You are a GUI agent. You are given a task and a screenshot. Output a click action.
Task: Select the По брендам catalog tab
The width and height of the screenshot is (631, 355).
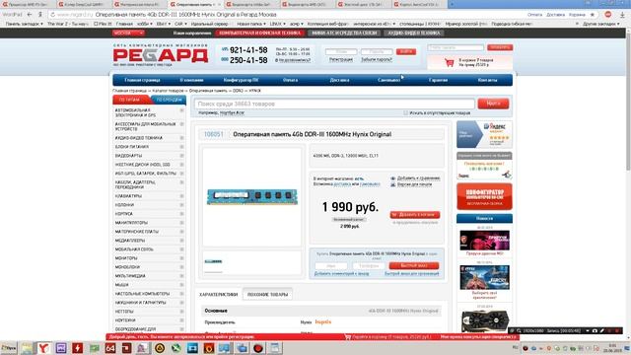coord(169,100)
